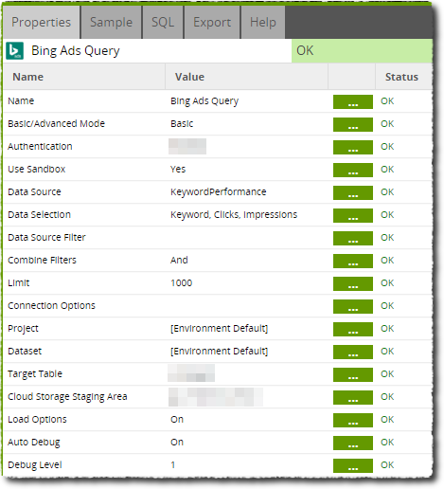Open the Help tab

pyautogui.click(x=263, y=22)
